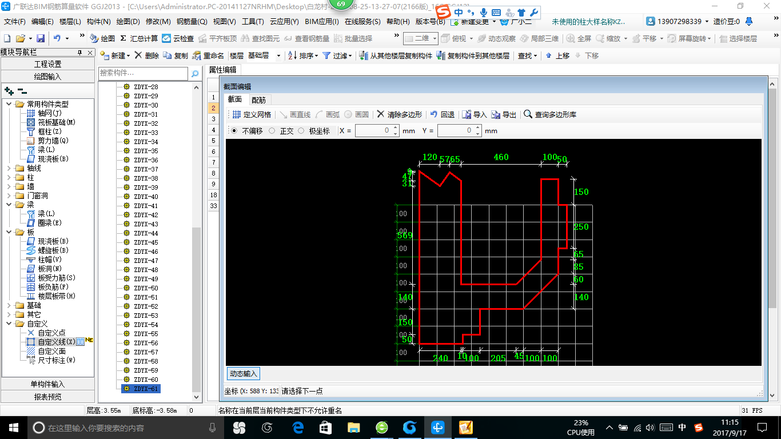The image size is (781, 439).
Task: Click the Save disk icon in toolbar
Action: (41, 38)
